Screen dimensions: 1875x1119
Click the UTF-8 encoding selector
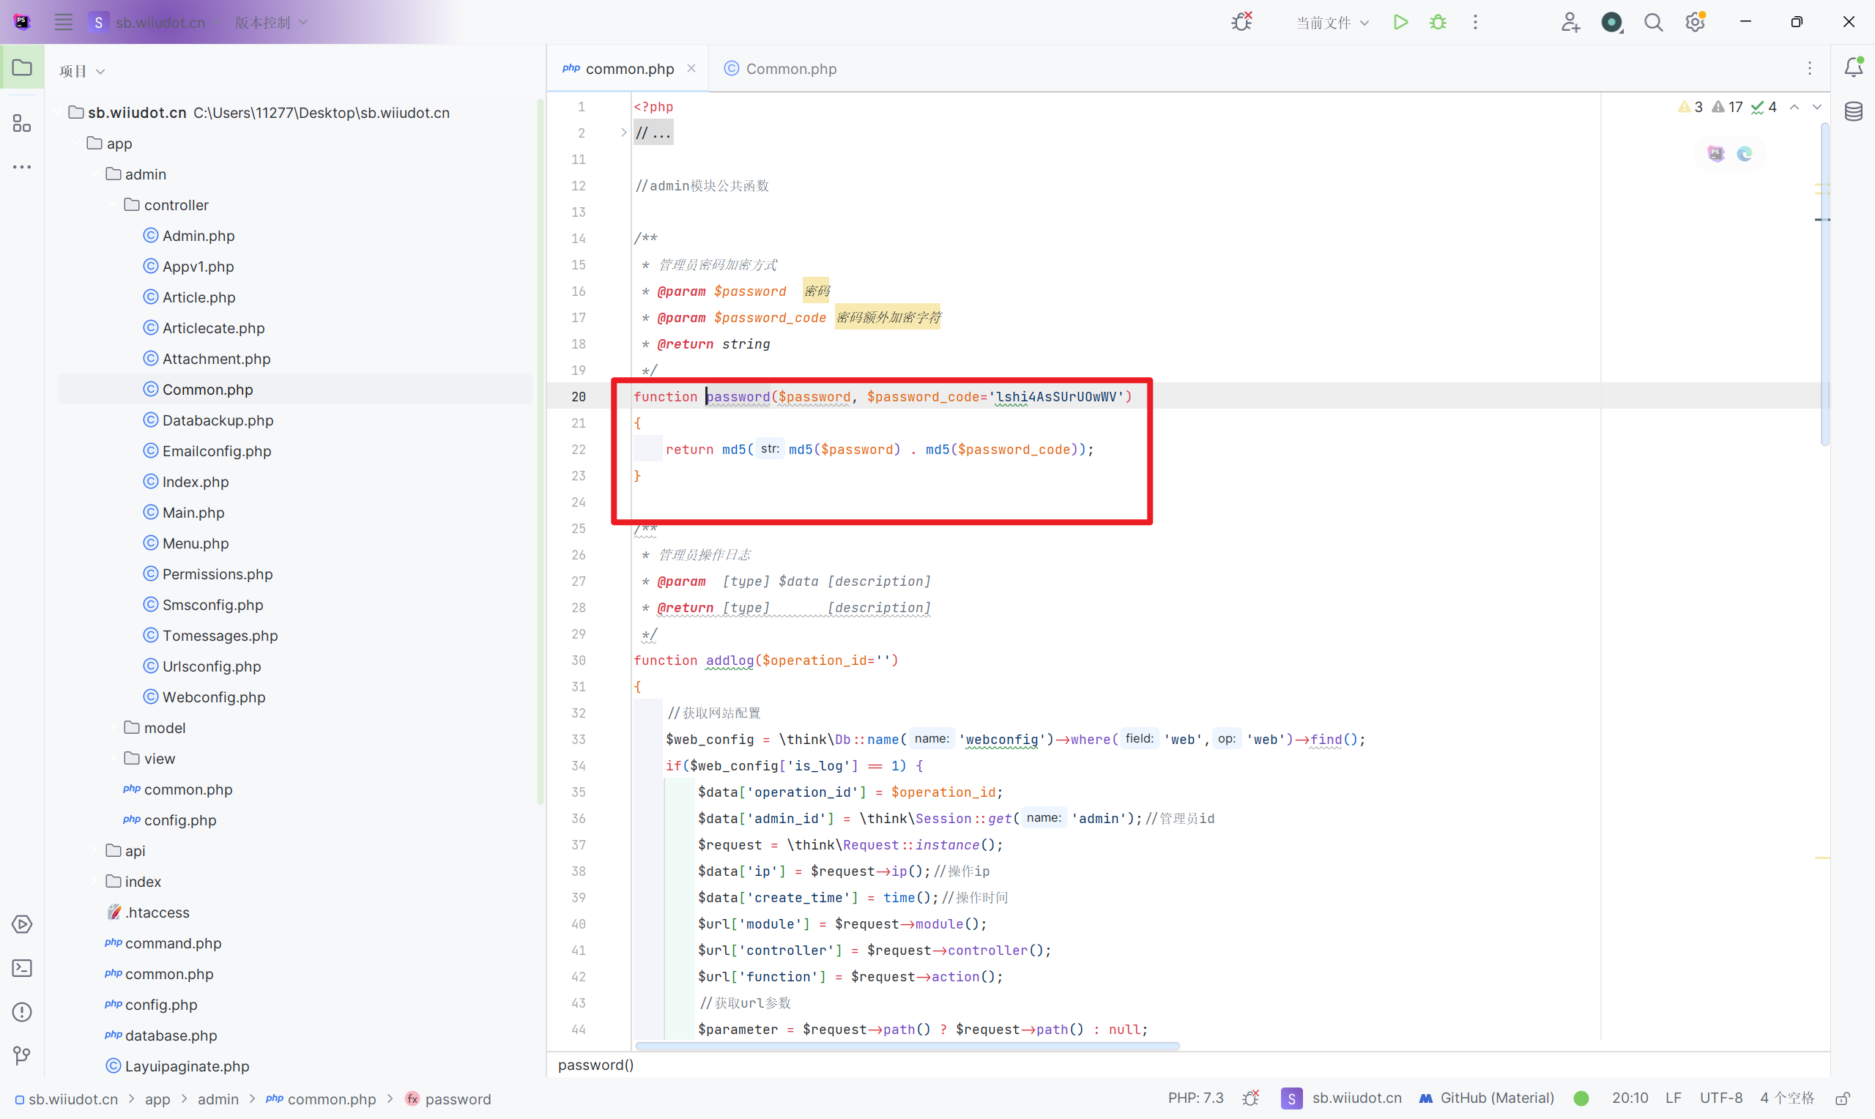(x=1721, y=1098)
